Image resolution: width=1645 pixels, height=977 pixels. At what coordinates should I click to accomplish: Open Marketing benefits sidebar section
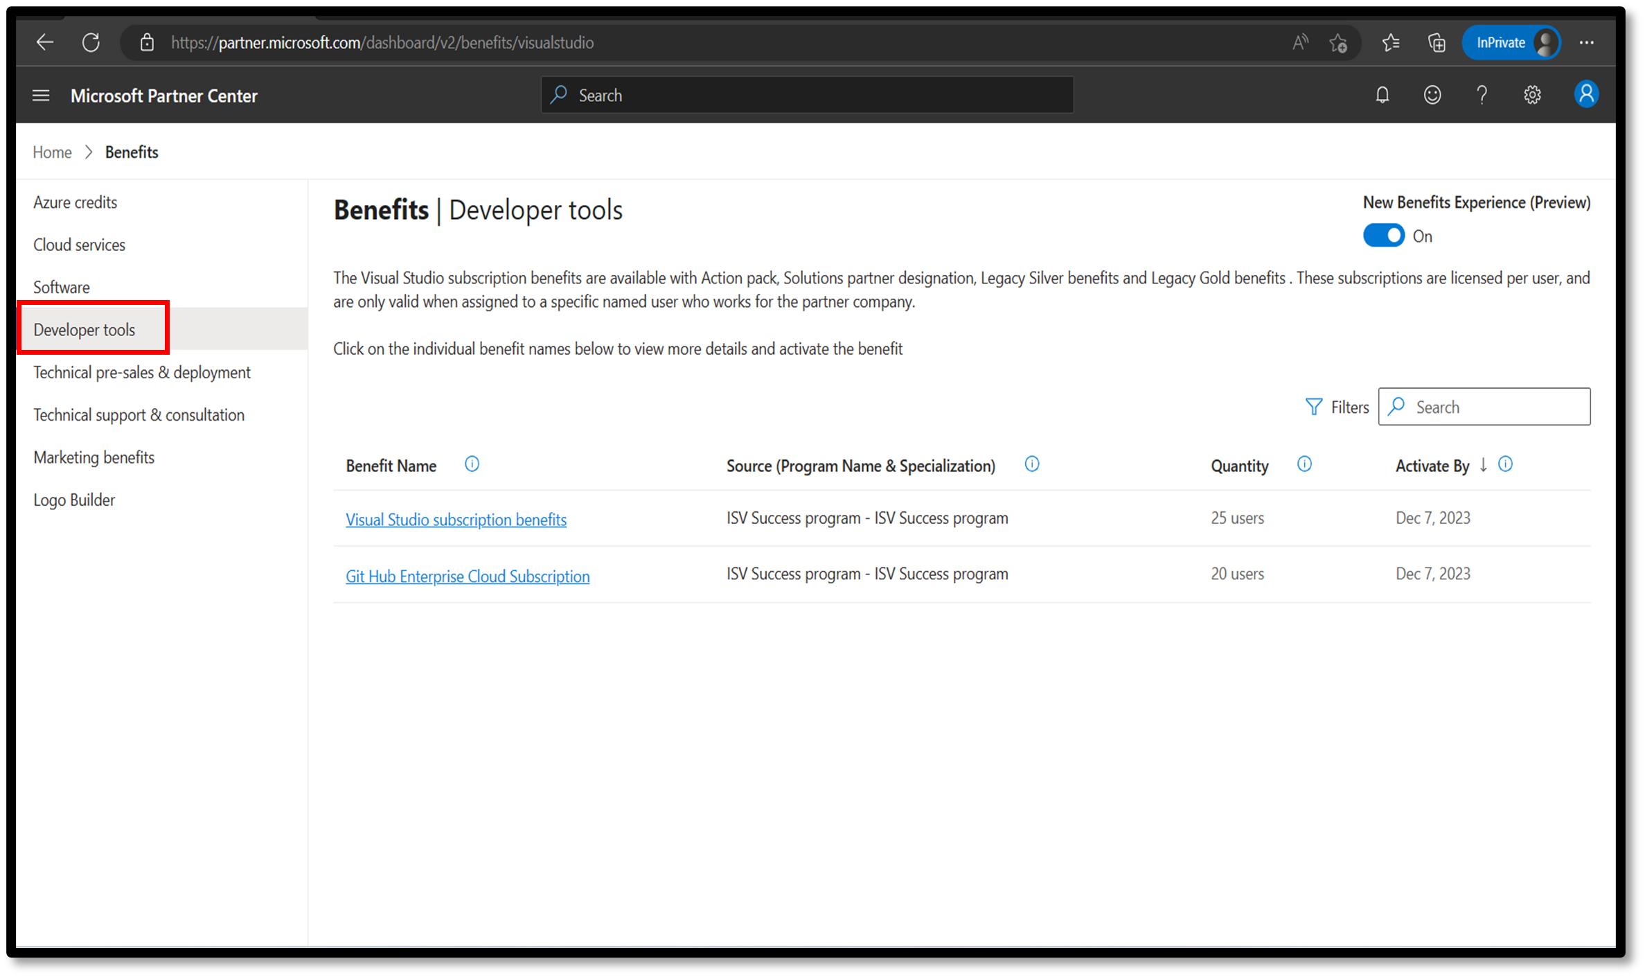(x=93, y=457)
